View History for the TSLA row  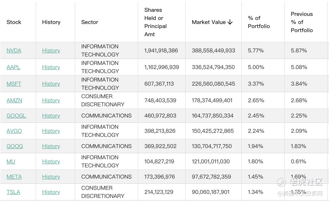(x=51, y=192)
